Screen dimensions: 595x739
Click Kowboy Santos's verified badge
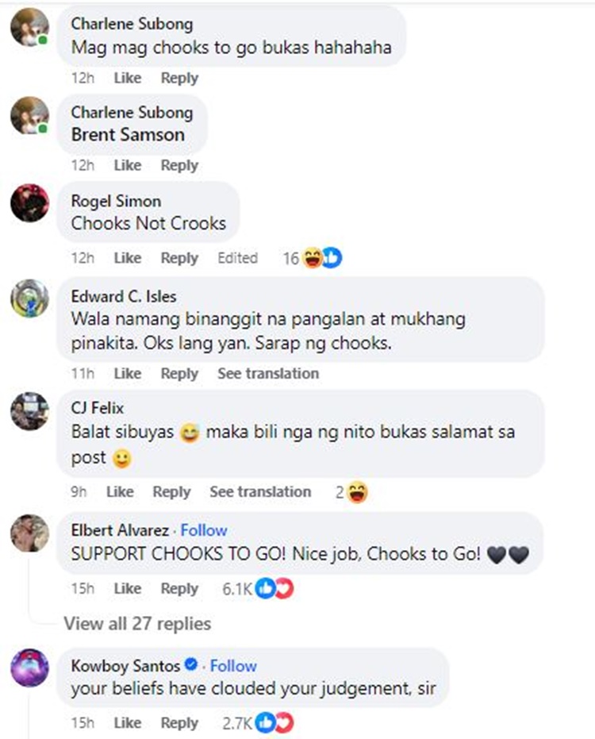(x=190, y=665)
